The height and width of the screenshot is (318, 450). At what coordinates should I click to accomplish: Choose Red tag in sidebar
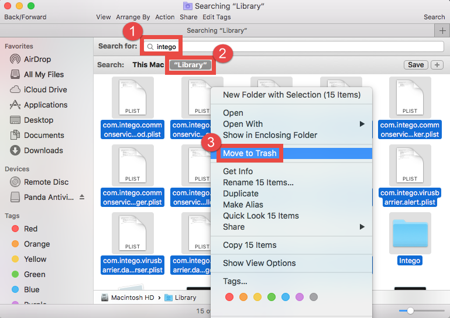point(25,229)
